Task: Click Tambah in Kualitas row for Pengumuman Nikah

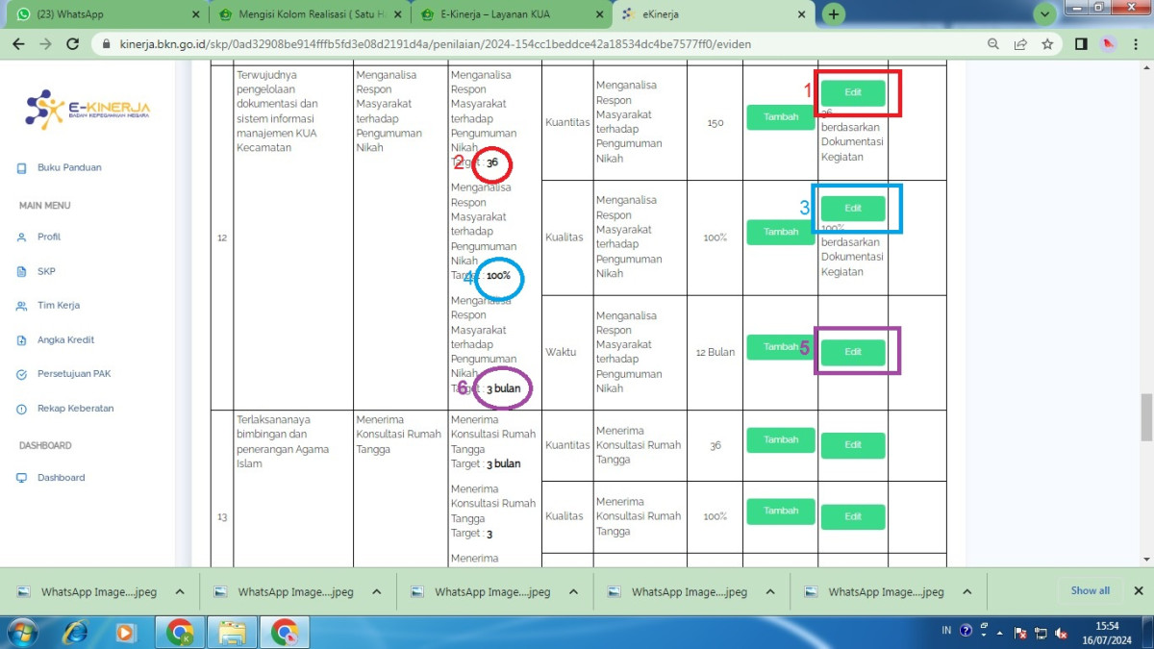Action: coord(781,232)
